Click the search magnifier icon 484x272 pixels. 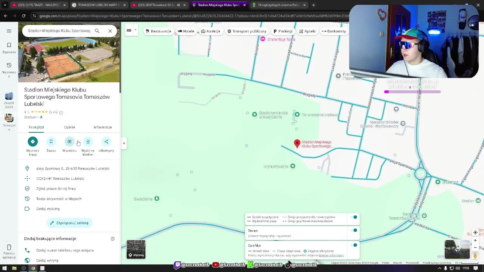[97, 31]
